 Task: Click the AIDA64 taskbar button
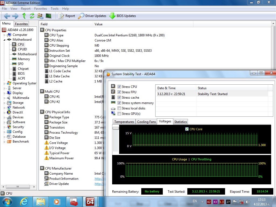90,202
